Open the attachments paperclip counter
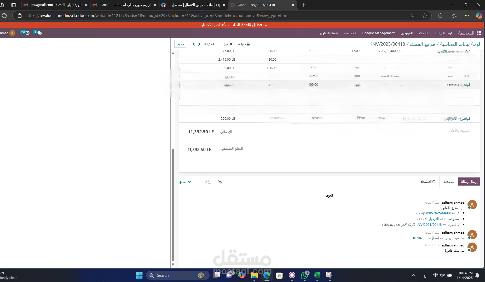 tap(219, 182)
